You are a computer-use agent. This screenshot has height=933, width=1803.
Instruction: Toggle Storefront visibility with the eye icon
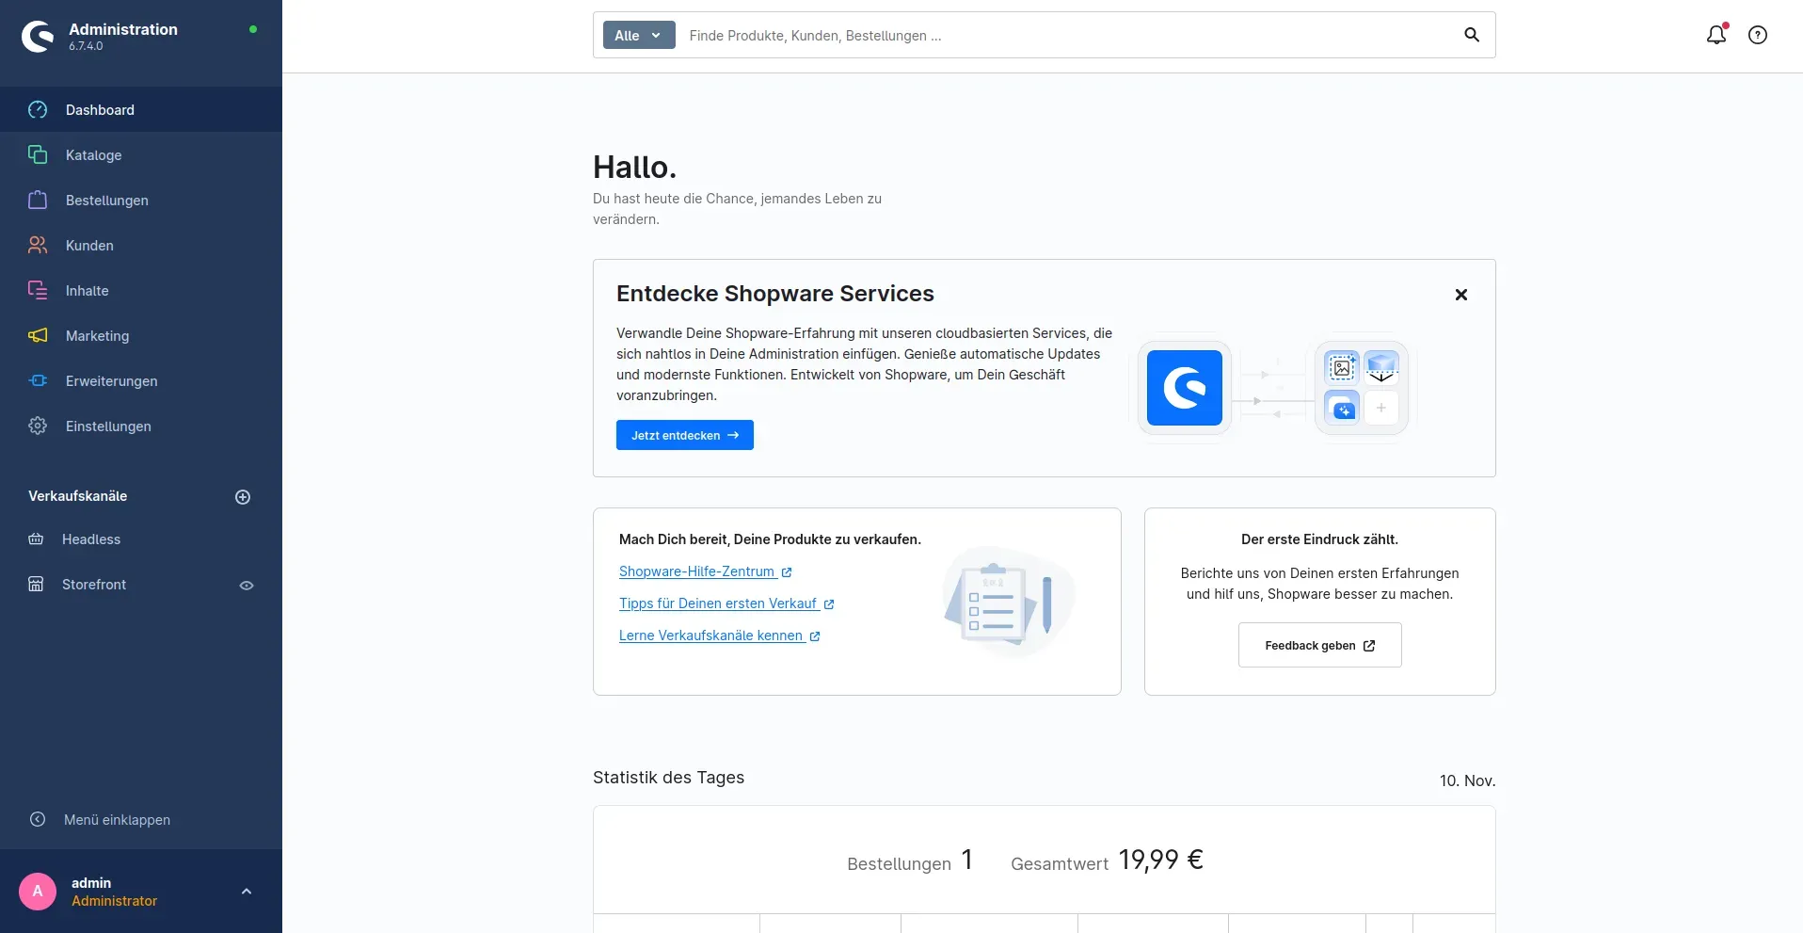pyautogui.click(x=246, y=585)
